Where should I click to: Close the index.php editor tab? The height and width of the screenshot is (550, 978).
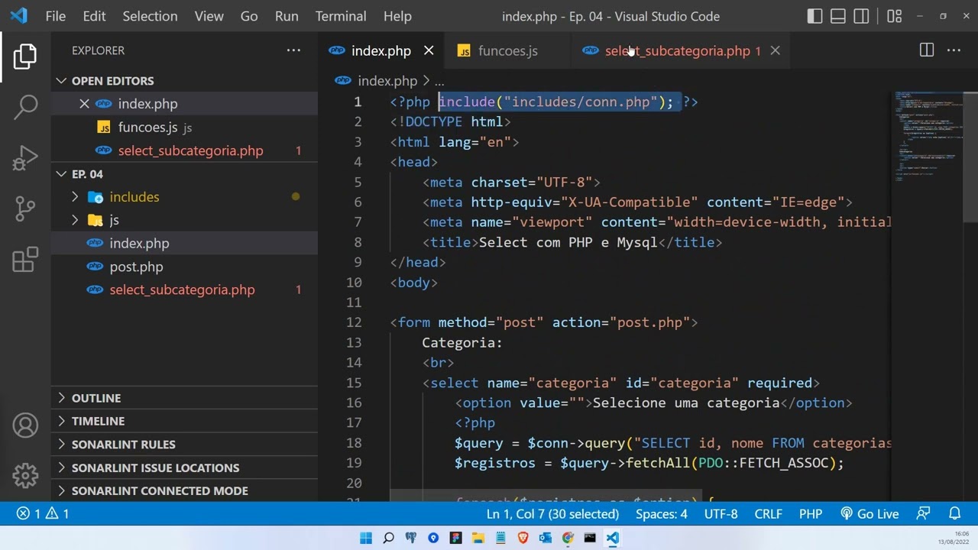click(x=429, y=51)
